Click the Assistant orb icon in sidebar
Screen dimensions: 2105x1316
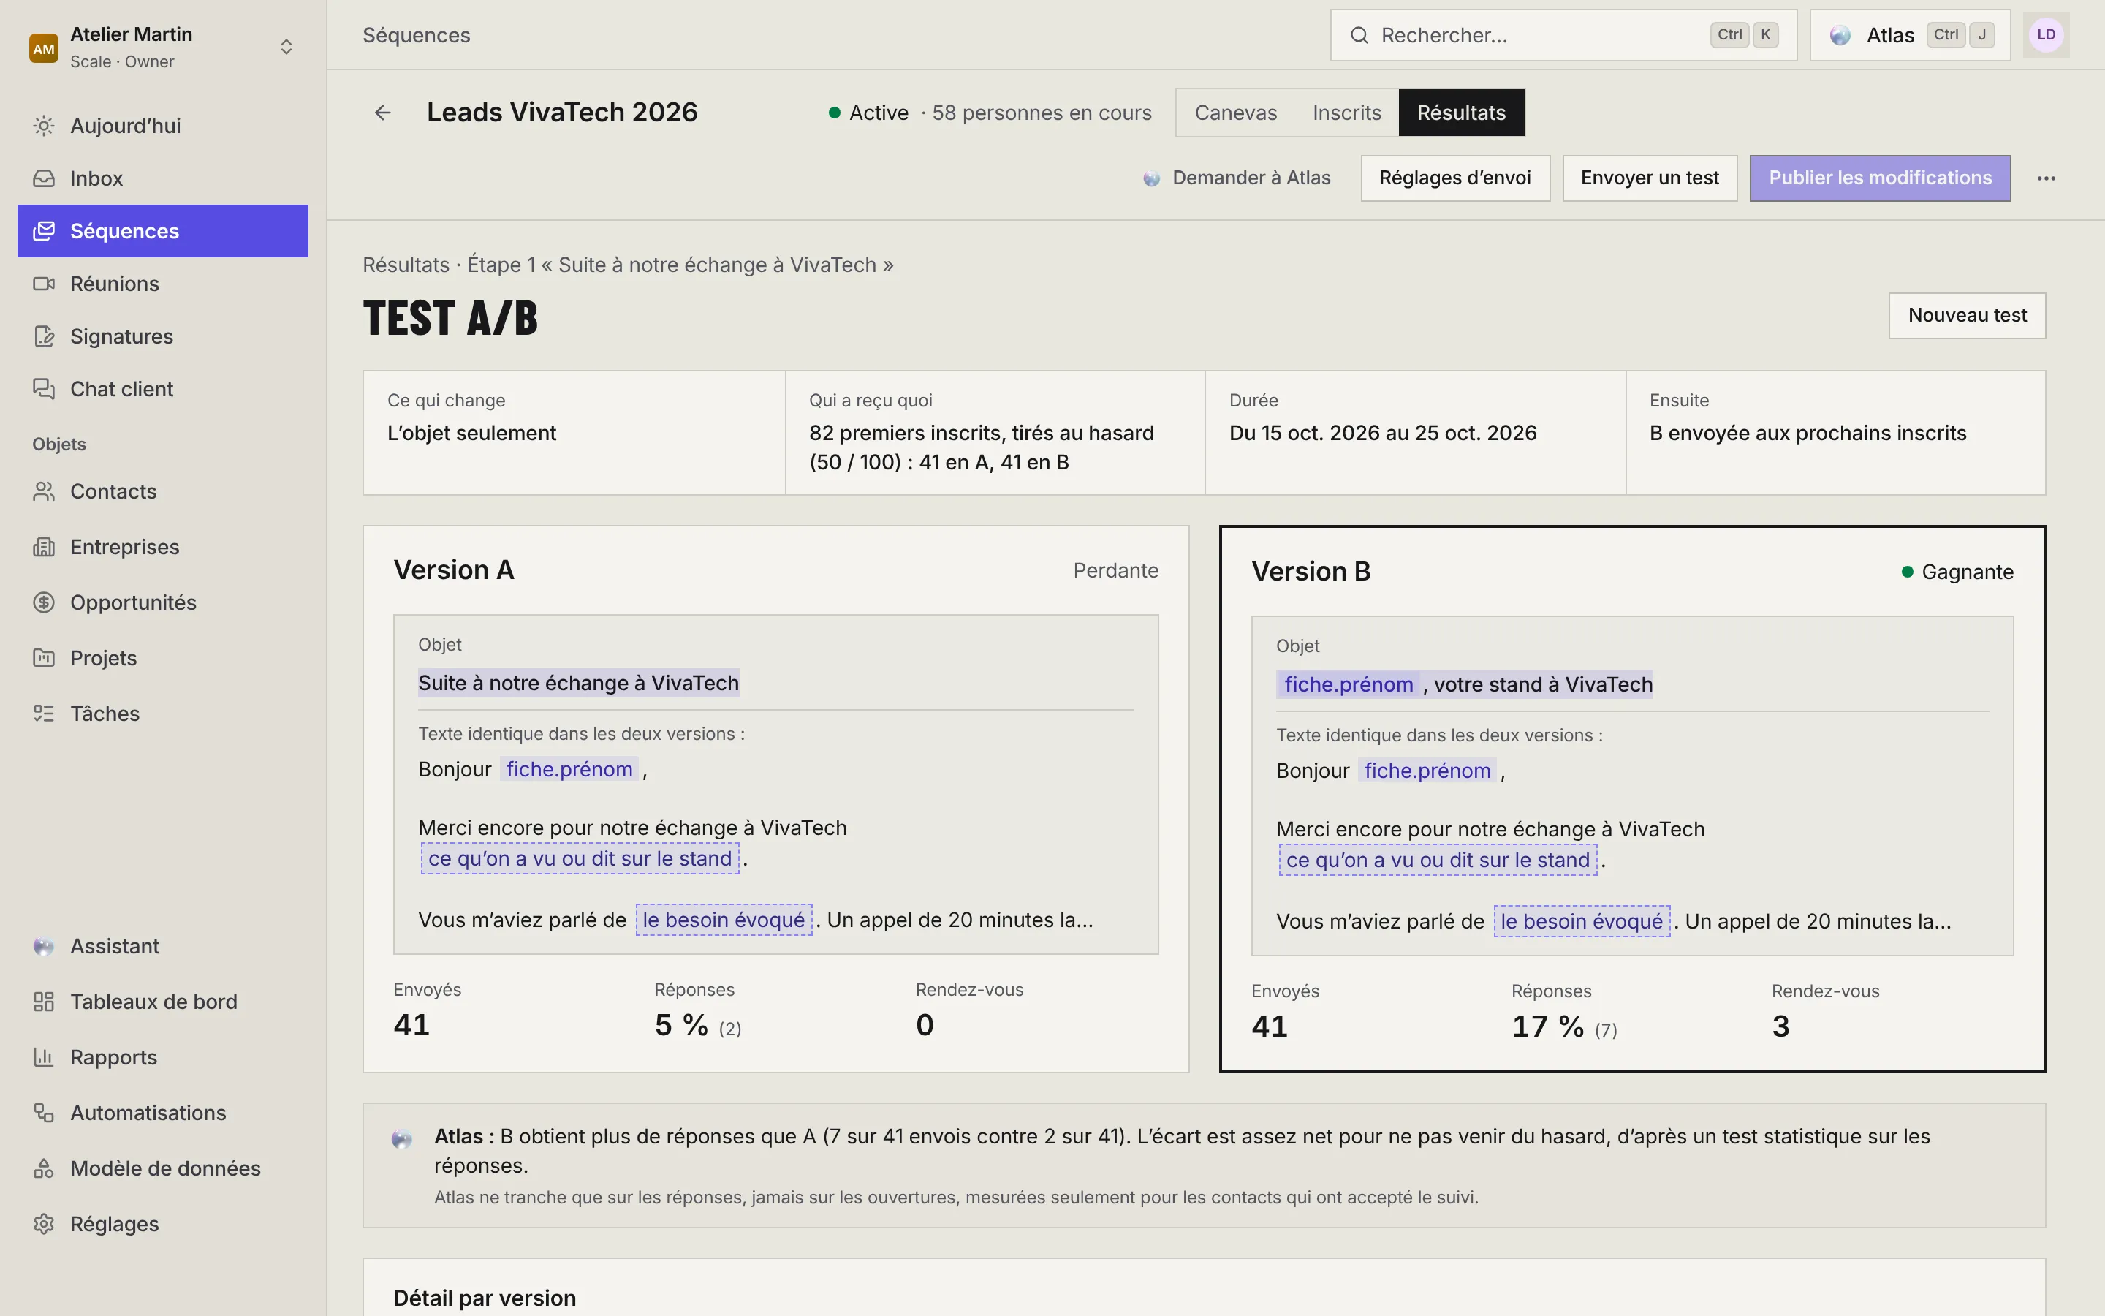pyautogui.click(x=44, y=947)
